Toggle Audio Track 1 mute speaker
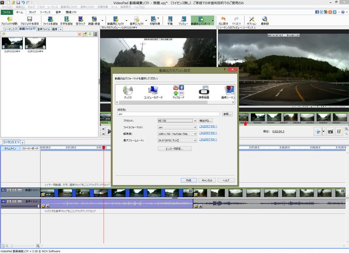The height and width of the screenshot is (254, 349). pos(3,202)
